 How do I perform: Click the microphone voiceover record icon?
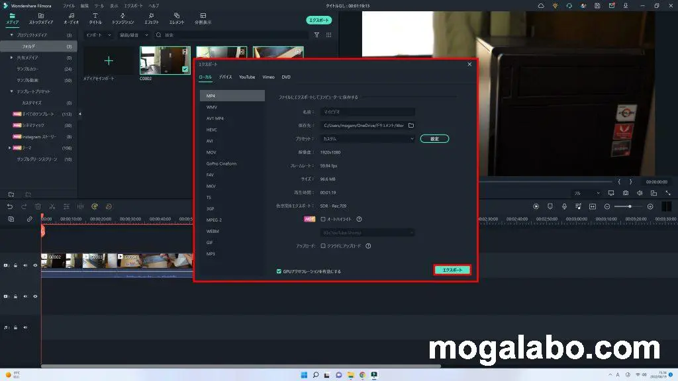pyautogui.click(x=564, y=206)
